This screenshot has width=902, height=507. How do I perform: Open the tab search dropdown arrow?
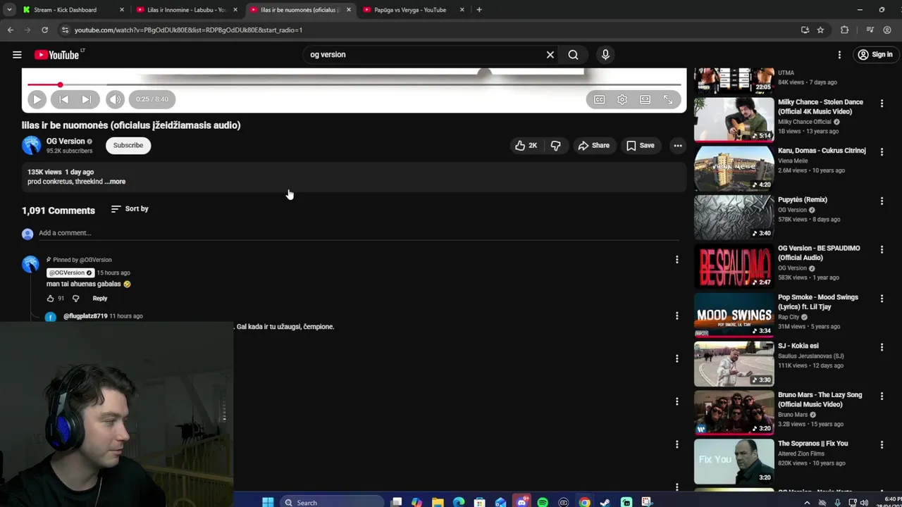point(9,10)
